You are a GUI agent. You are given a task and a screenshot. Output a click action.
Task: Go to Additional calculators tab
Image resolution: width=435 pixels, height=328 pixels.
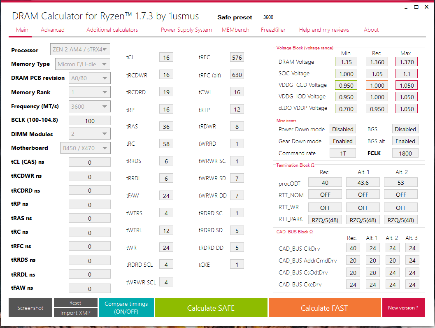[x=112, y=30]
